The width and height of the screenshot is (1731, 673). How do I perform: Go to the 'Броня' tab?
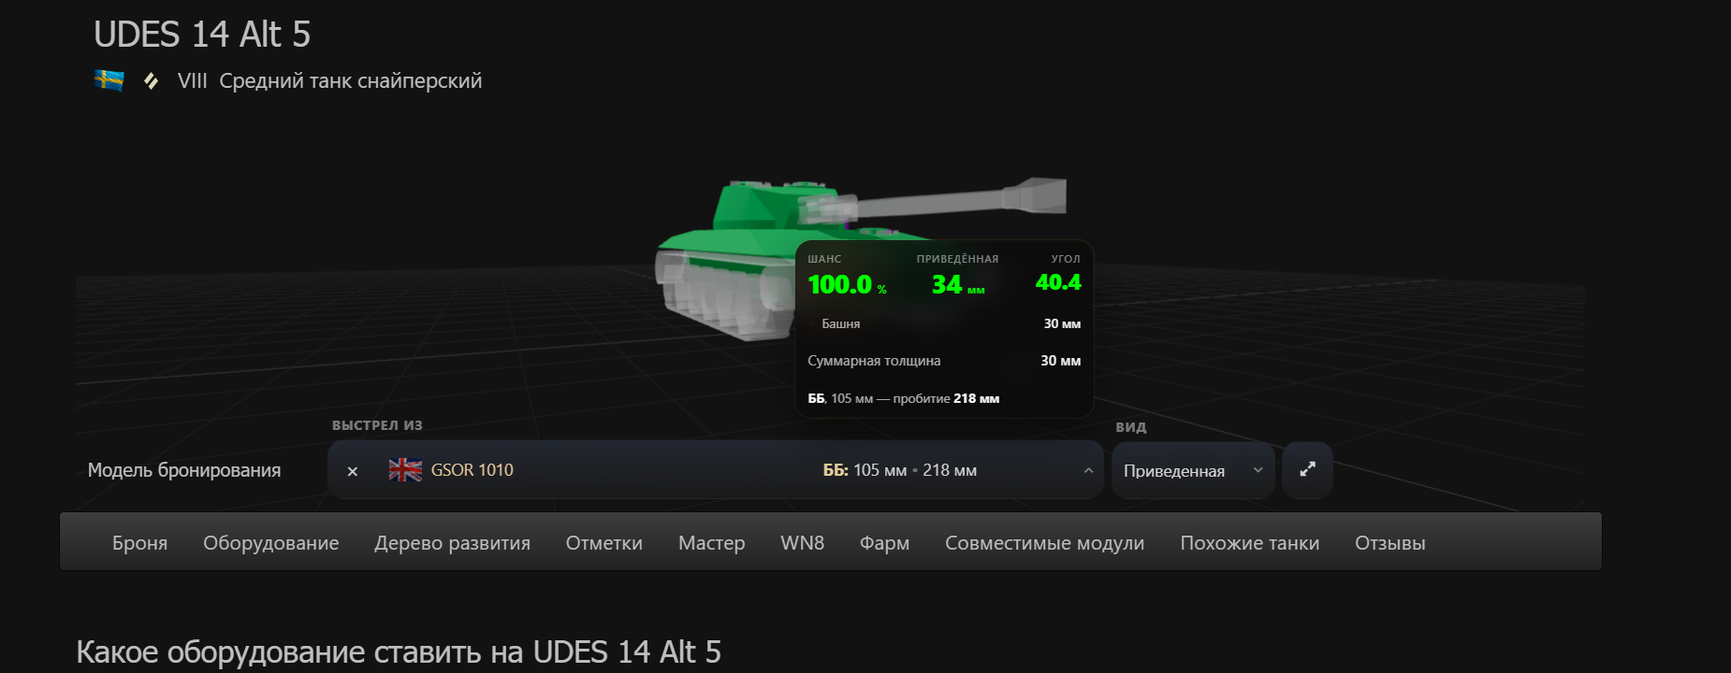click(140, 543)
